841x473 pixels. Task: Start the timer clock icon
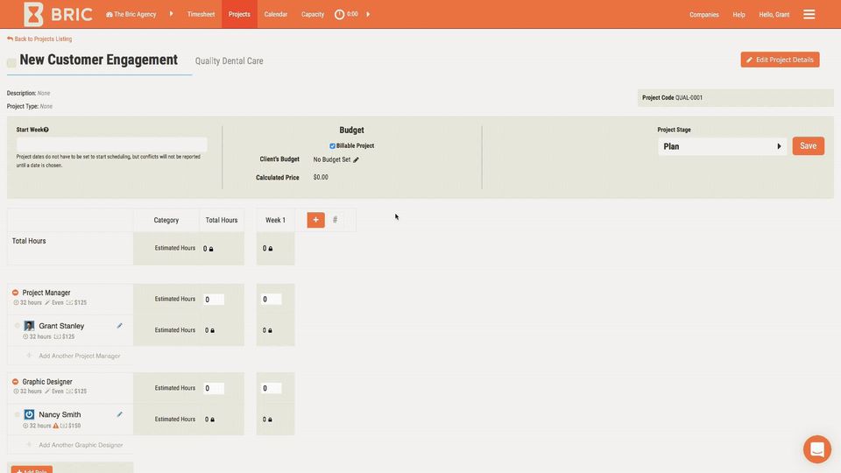coord(340,15)
